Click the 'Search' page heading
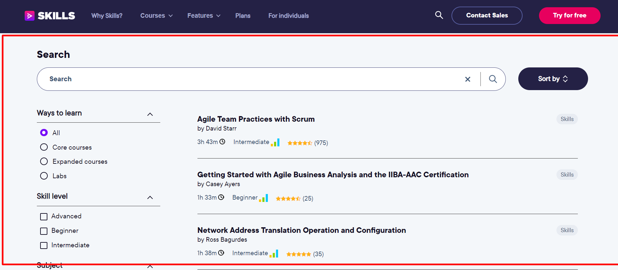Screen dimensions: 618x270 (53, 55)
